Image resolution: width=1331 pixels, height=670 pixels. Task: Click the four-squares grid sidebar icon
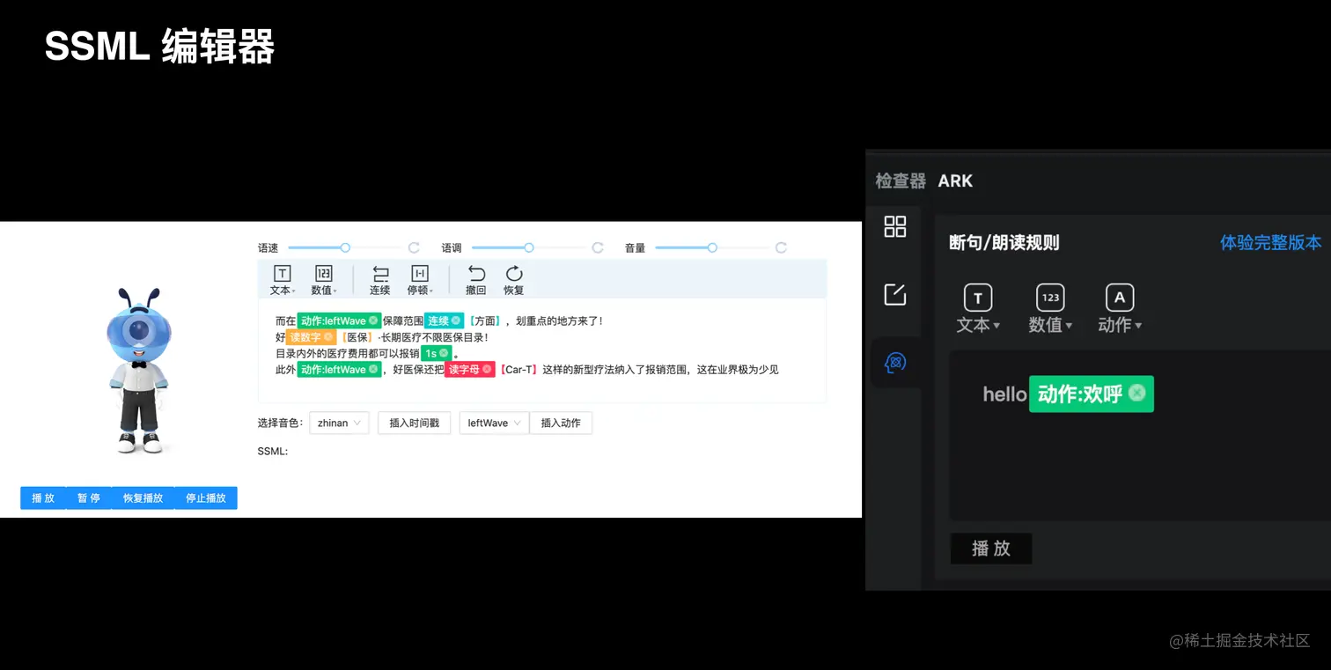coord(895,227)
